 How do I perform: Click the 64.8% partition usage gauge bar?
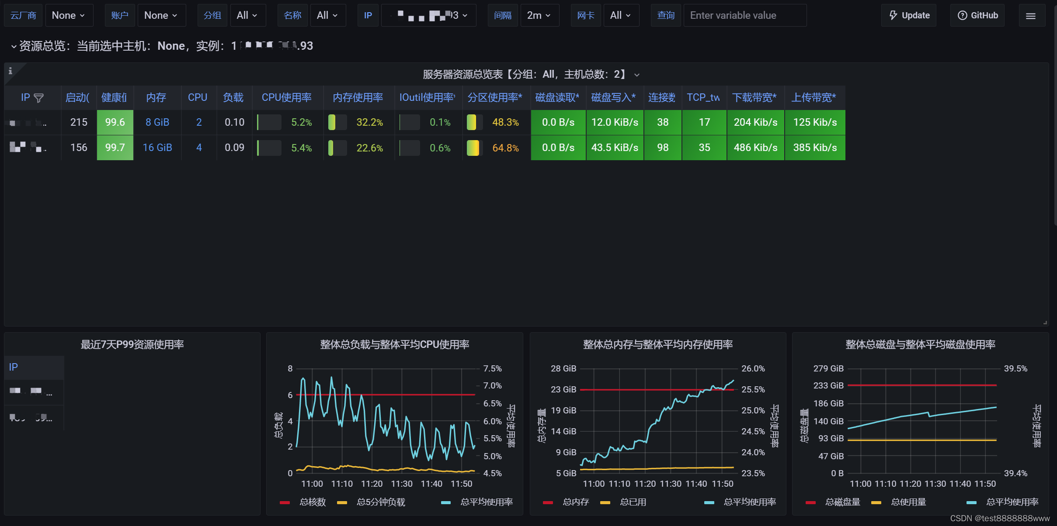[x=473, y=148]
